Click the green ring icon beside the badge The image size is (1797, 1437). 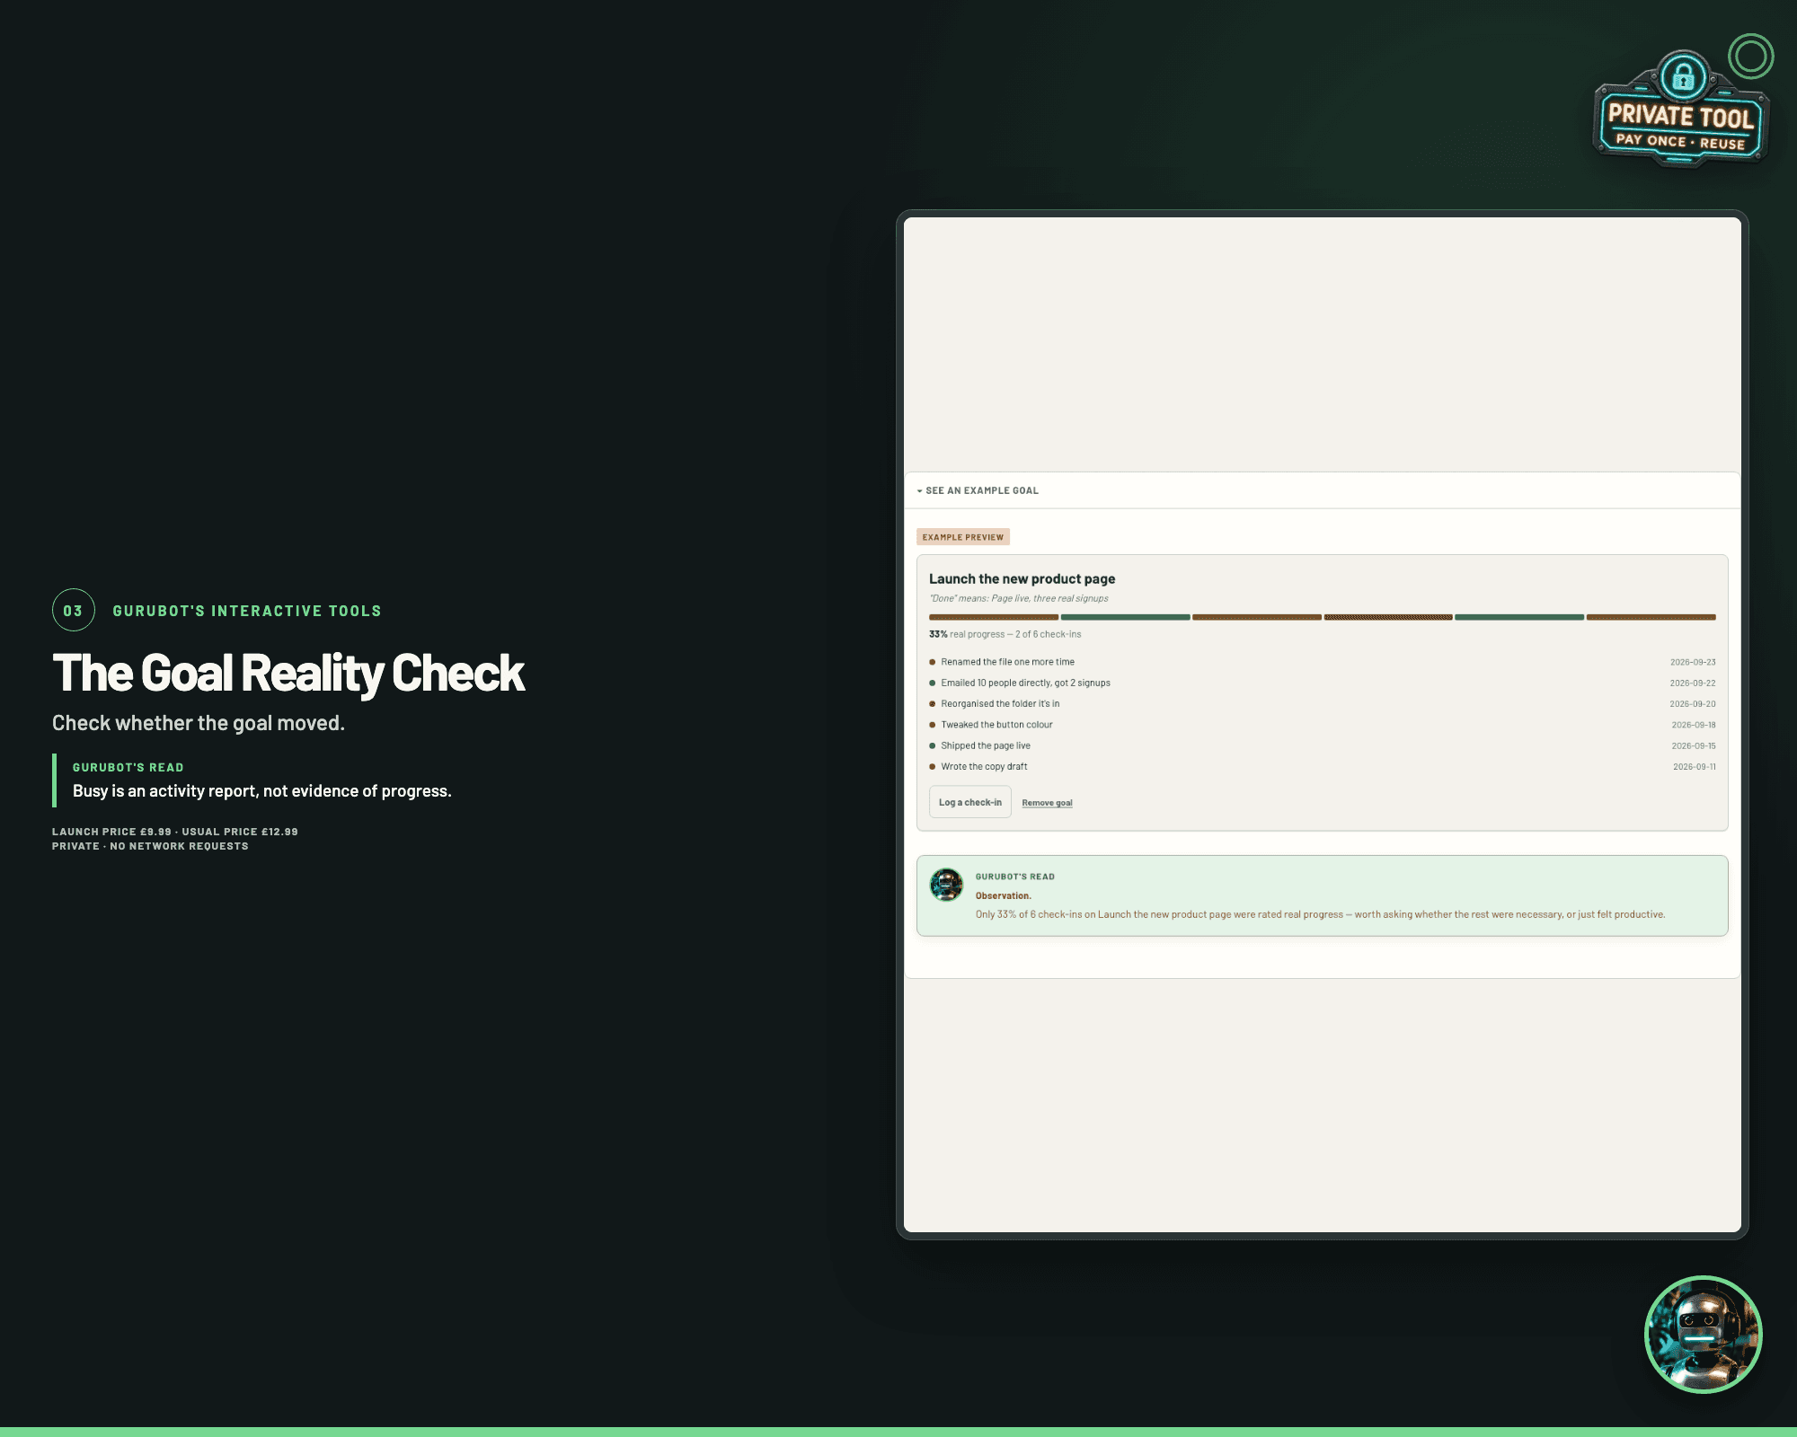pyautogui.click(x=1750, y=57)
